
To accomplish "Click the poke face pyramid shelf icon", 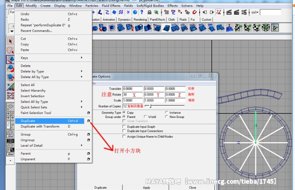I will [x=229, y=28].
